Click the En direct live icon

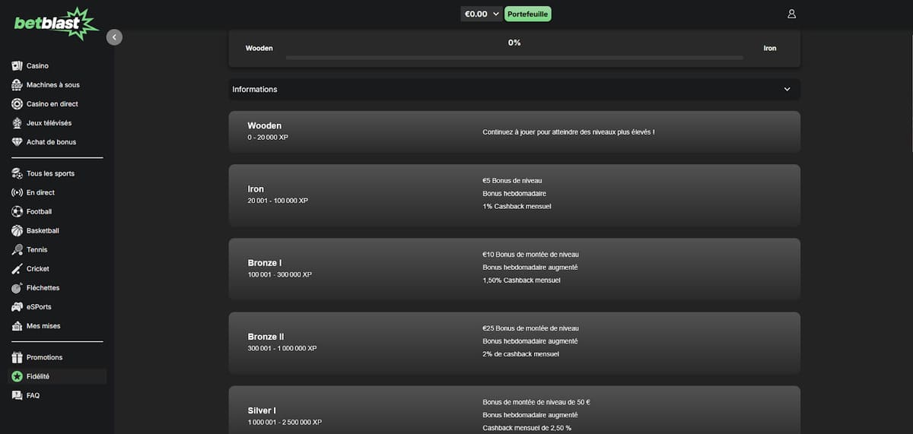pos(17,192)
